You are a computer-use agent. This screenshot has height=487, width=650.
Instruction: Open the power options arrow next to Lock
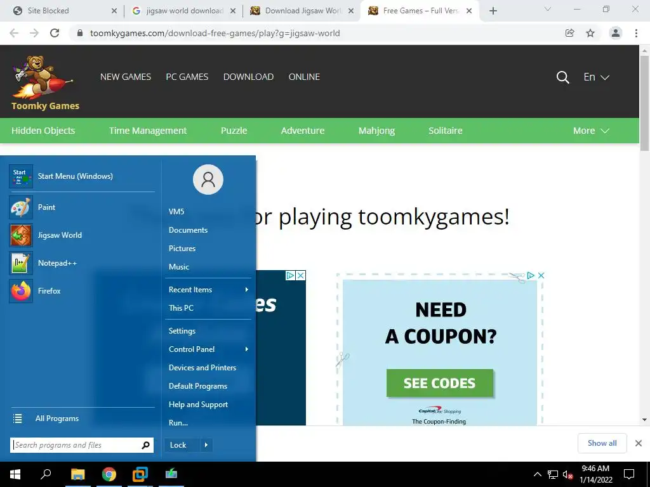coord(206,445)
